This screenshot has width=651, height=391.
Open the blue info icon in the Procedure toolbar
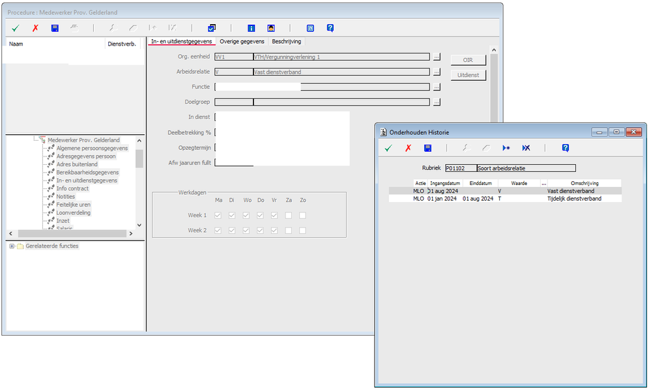click(251, 28)
